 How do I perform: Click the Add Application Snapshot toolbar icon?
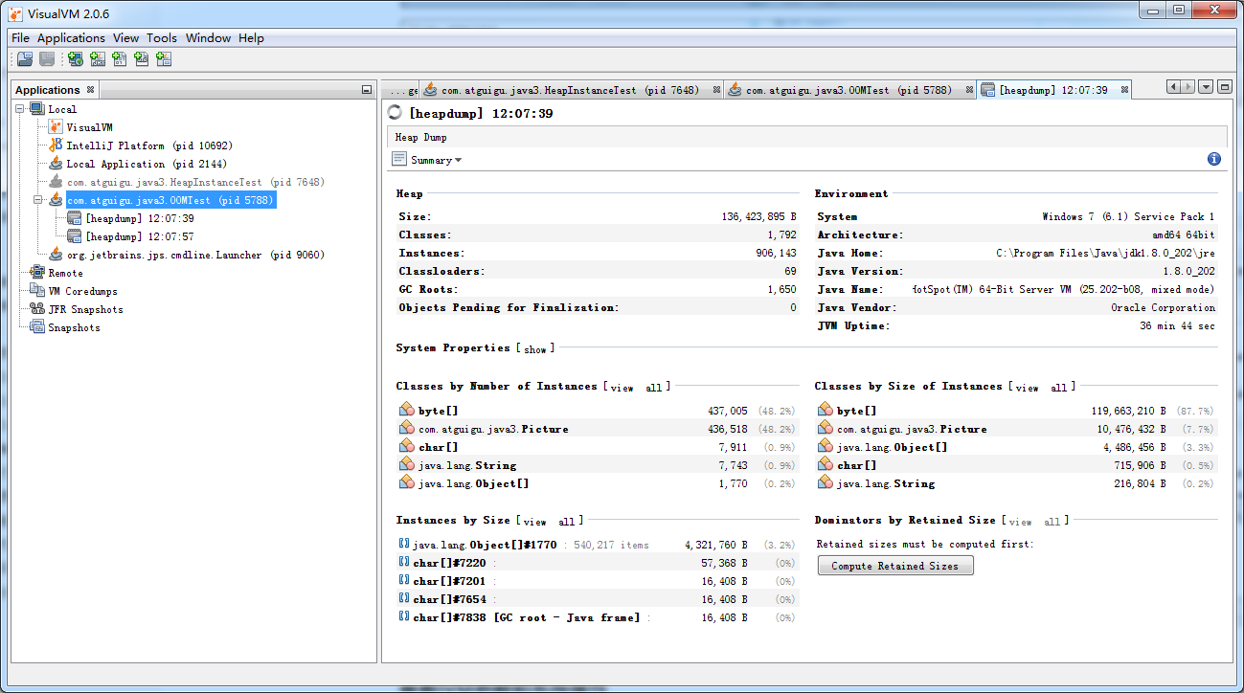coord(164,59)
